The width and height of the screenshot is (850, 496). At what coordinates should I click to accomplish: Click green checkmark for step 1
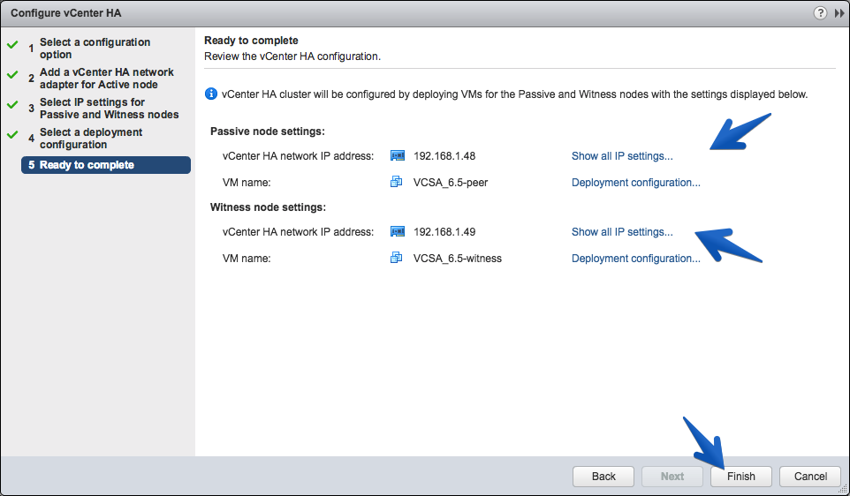click(x=12, y=45)
